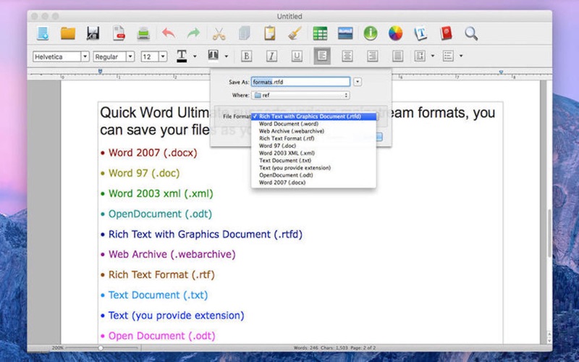
Task: Redo with the green forward arrow
Action: tap(193, 33)
